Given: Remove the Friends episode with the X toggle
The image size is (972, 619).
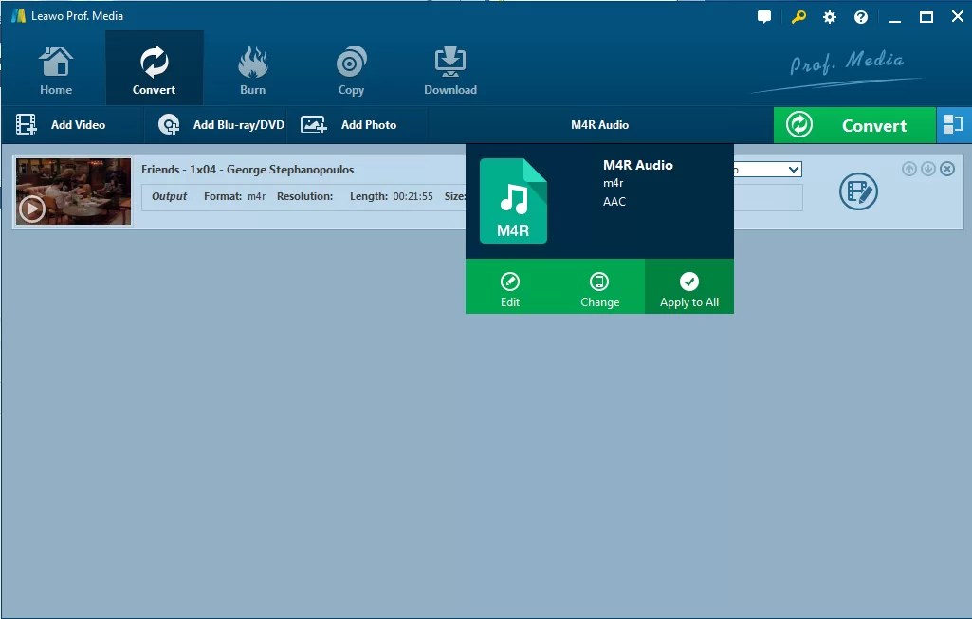Looking at the screenshot, I should point(947,168).
